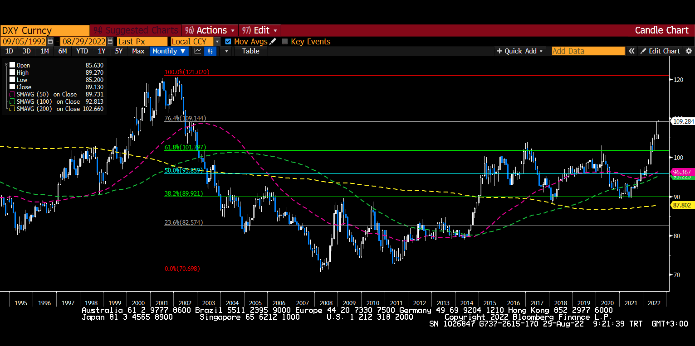This screenshot has height=346, width=695.
Task: Open the Quick-Add dropdown
Action: (x=520, y=51)
